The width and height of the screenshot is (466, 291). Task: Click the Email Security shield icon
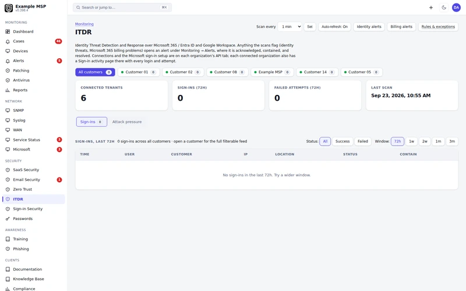tap(8, 180)
